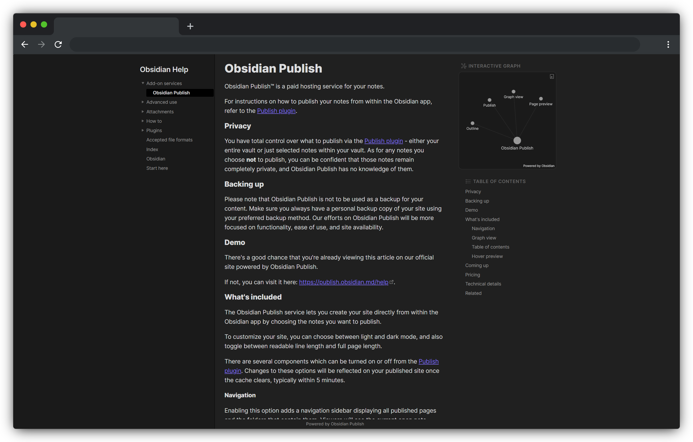Expand the Advanced use section
The height and width of the screenshot is (442, 693).
tap(143, 102)
